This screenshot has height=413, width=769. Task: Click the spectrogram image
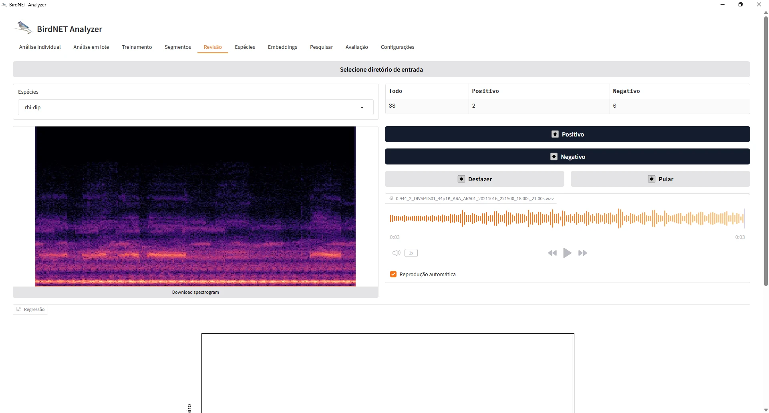[195, 206]
